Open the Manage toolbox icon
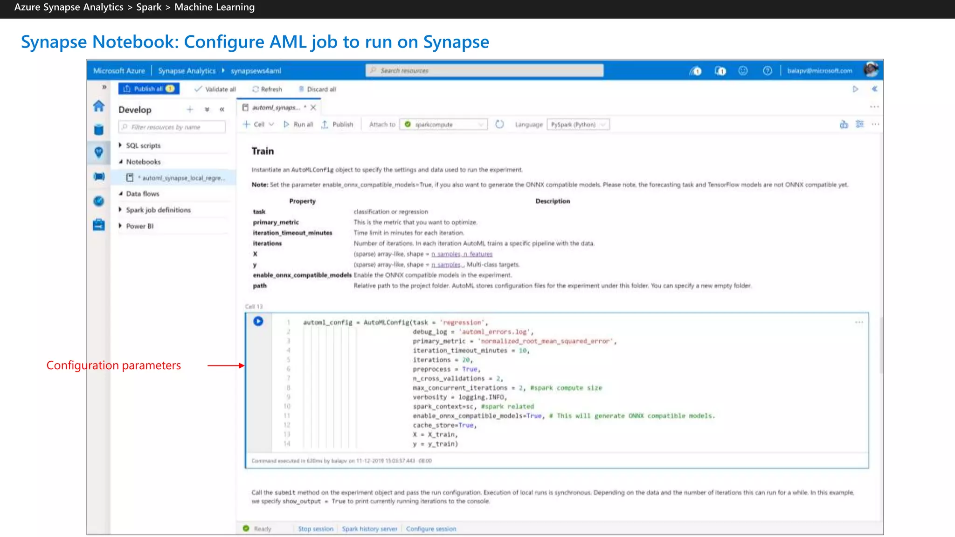The width and height of the screenshot is (955, 537). pyautogui.click(x=98, y=225)
